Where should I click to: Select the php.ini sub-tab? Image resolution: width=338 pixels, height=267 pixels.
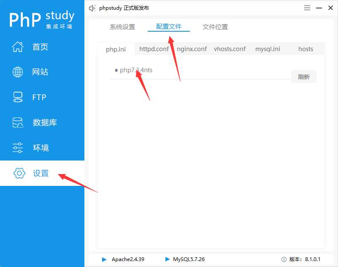point(116,49)
